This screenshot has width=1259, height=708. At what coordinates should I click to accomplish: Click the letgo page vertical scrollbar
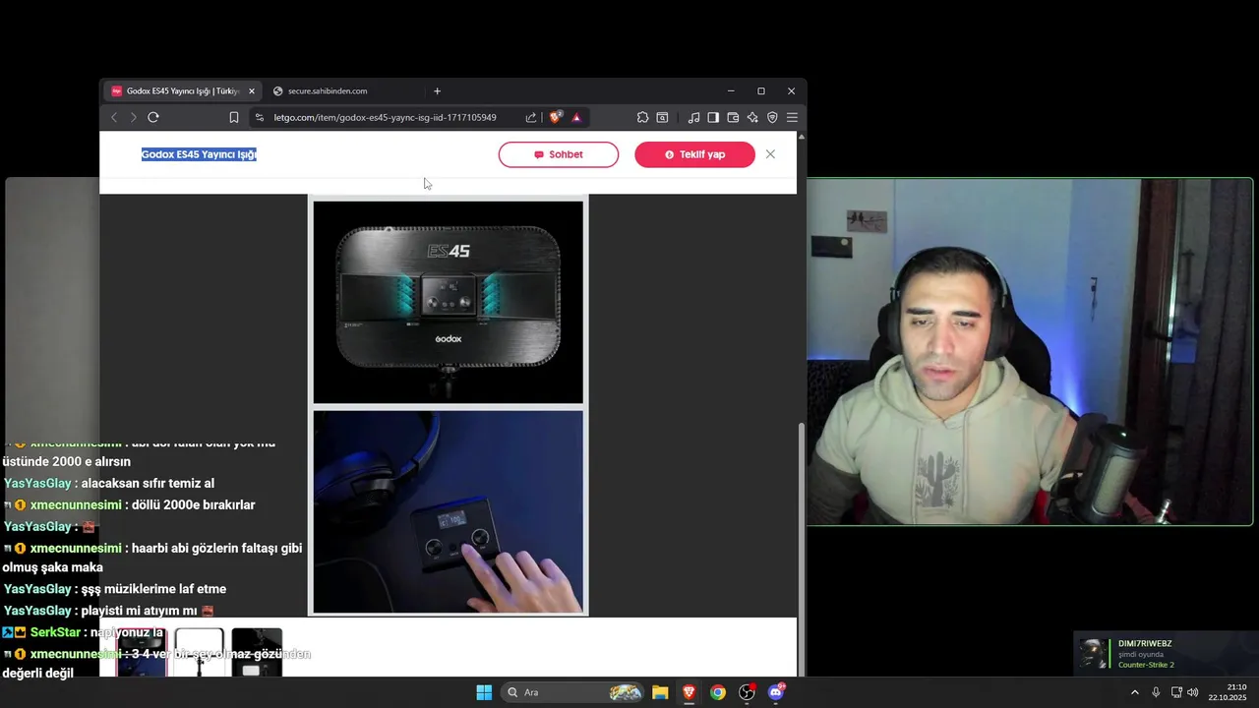click(801, 548)
